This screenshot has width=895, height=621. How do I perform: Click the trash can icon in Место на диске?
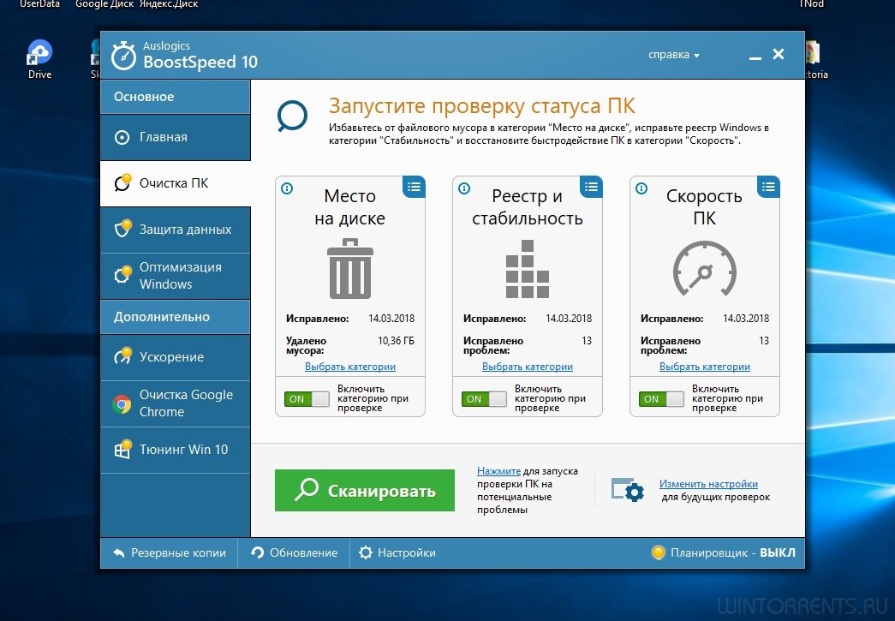pos(349,268)
